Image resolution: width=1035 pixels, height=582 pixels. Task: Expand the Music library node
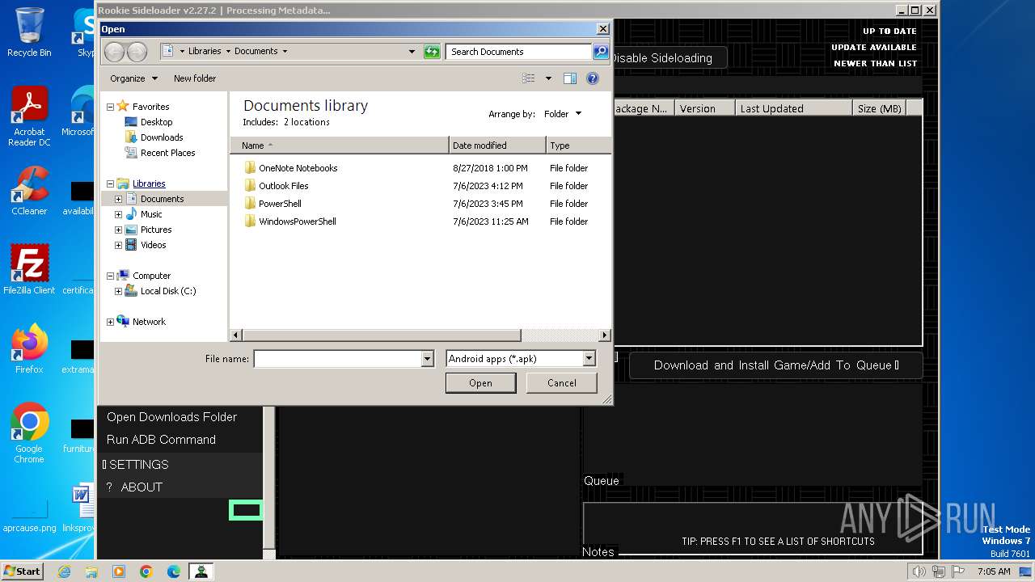click(x=119, y=214)
